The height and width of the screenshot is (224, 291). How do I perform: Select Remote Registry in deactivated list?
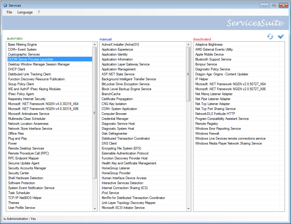tap(205, 123)
